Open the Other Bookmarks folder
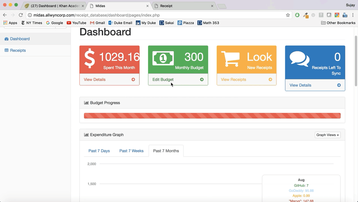Screen dimensions: 358x202 click(x=338, y=23)
